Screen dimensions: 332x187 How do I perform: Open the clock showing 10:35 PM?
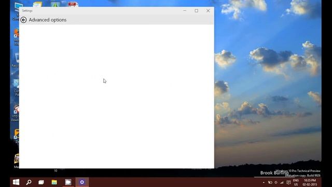pyautogui.click(x=310, y=182)
